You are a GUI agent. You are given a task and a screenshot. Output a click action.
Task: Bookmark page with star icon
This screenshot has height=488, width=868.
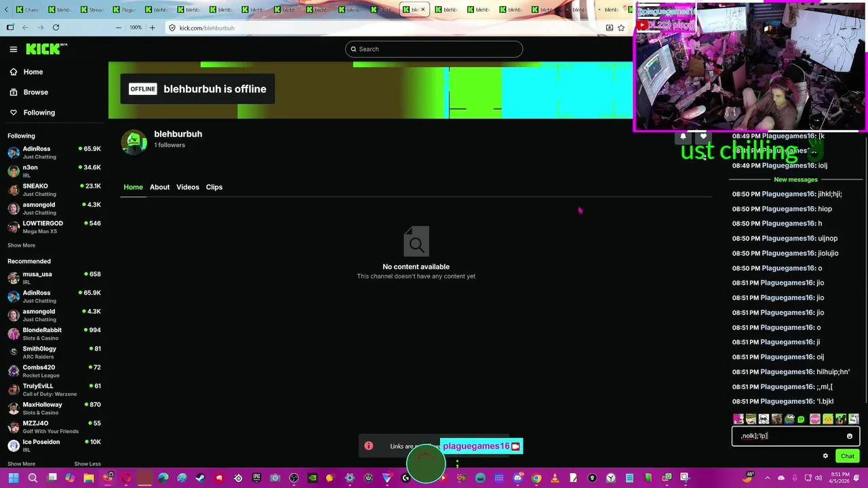[x=621, y=28]
